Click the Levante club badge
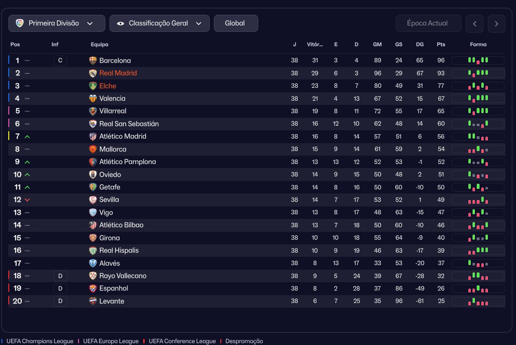The image size is (516, 345). pyautogui.click(x=93, y=301)
